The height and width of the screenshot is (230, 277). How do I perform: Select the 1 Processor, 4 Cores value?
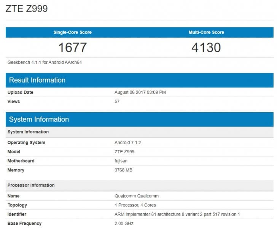click(x=135, y=205)
